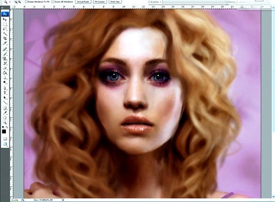This screenshot has height=202, width=275.
Task: Click the Zoom In magnifier in options bar
Action: (x=16, y=2)
